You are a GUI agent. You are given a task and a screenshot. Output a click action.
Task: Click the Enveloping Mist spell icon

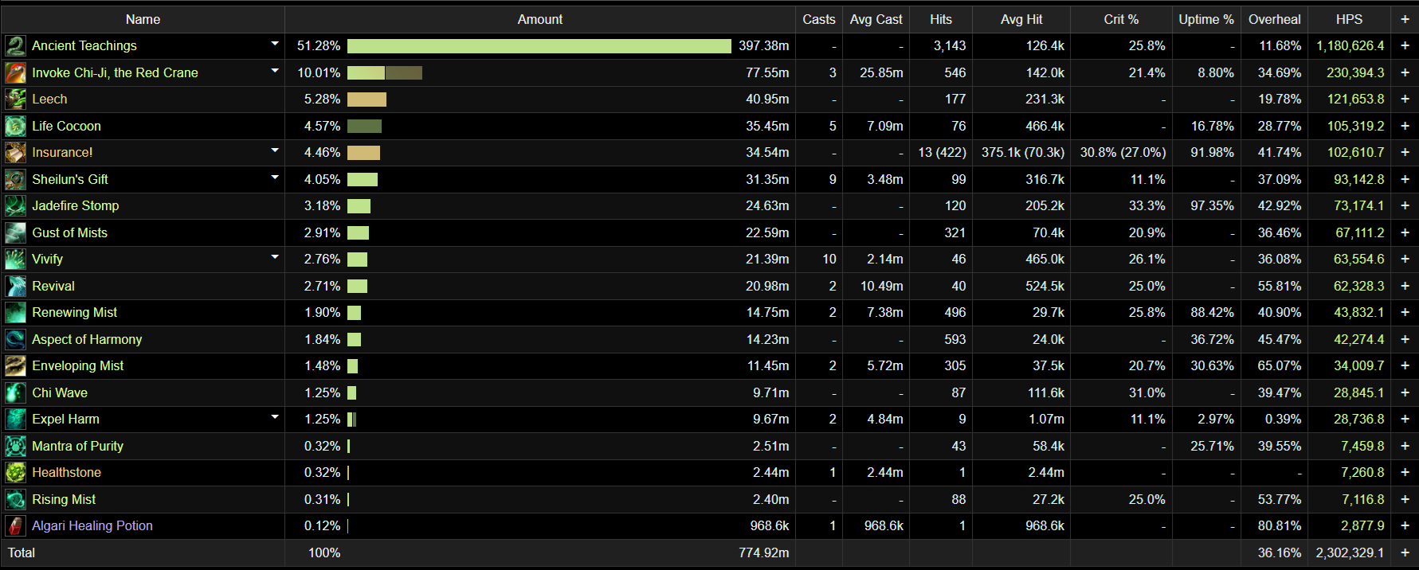pyautogui.click(x=15, y=366)
